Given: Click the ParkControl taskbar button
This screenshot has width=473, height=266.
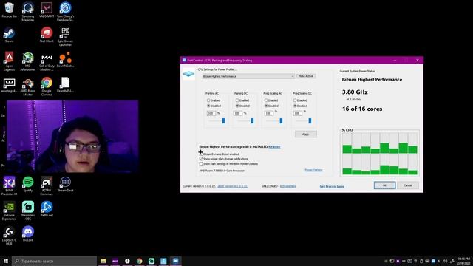Looking at the screenshot, I should click(x=176, y=261).
